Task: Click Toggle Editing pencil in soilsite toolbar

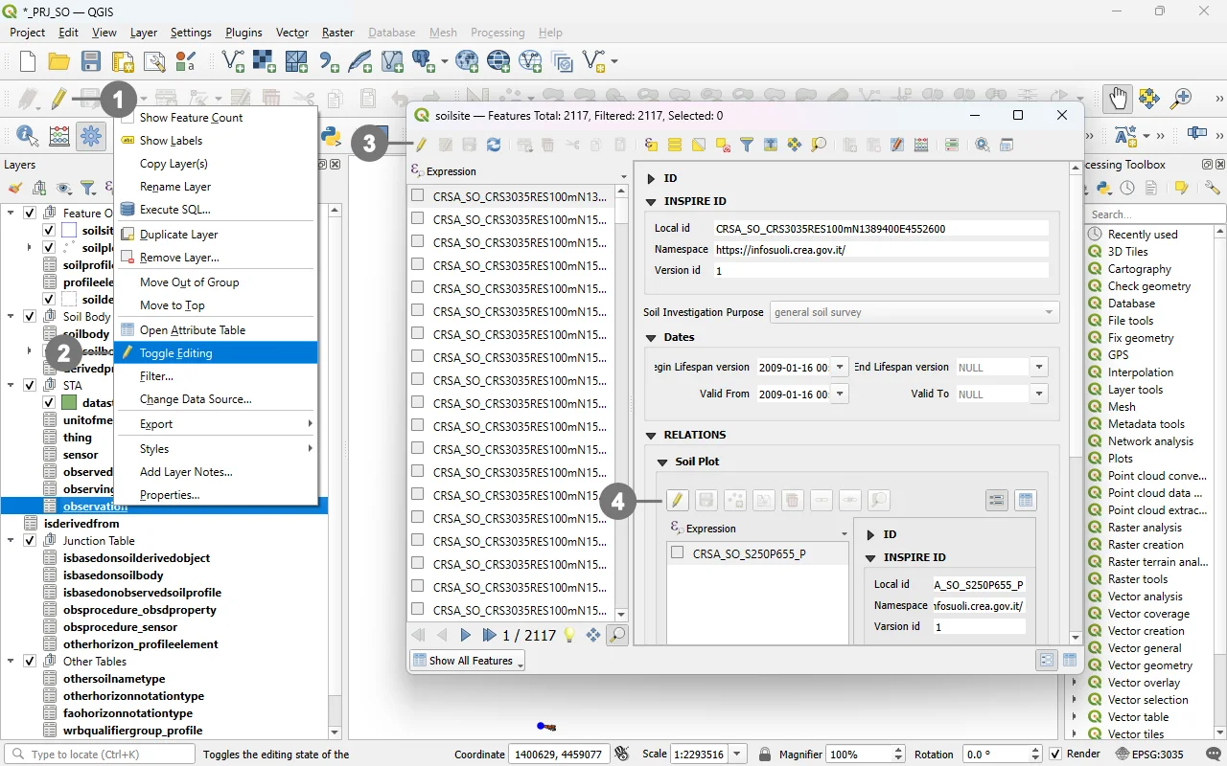Action: pyautogui.click(x=421, y=145)
